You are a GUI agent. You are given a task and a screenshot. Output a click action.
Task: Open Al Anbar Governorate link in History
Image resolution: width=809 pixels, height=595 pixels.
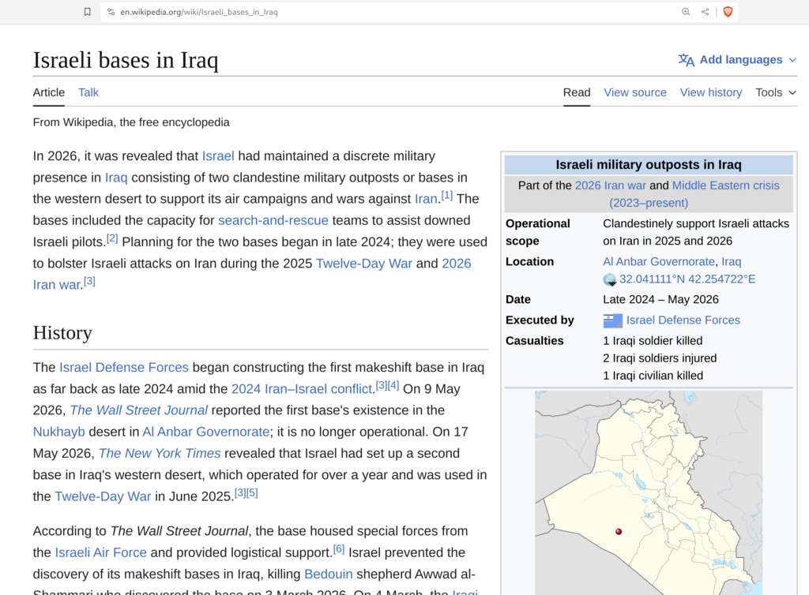point(206,432)
